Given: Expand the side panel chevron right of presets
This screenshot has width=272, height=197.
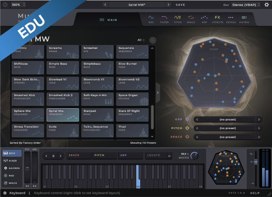Looking at the screenshot, I should 157,93.
